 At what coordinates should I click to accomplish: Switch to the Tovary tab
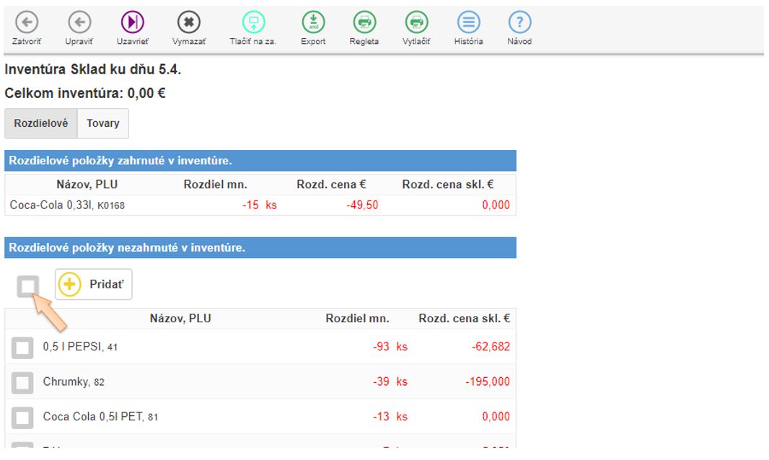click(102, 123)
